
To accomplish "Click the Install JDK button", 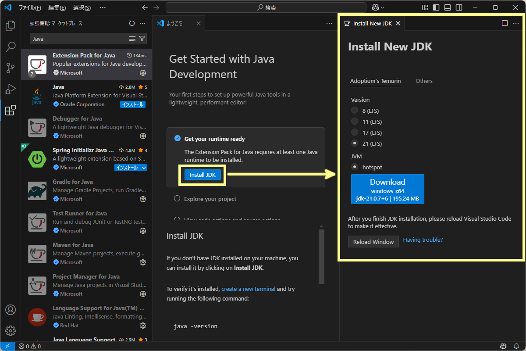I will tap(202, 174).
